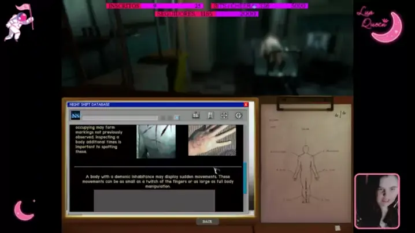
Task: Click the database address bar field
Action: point(119,118)
